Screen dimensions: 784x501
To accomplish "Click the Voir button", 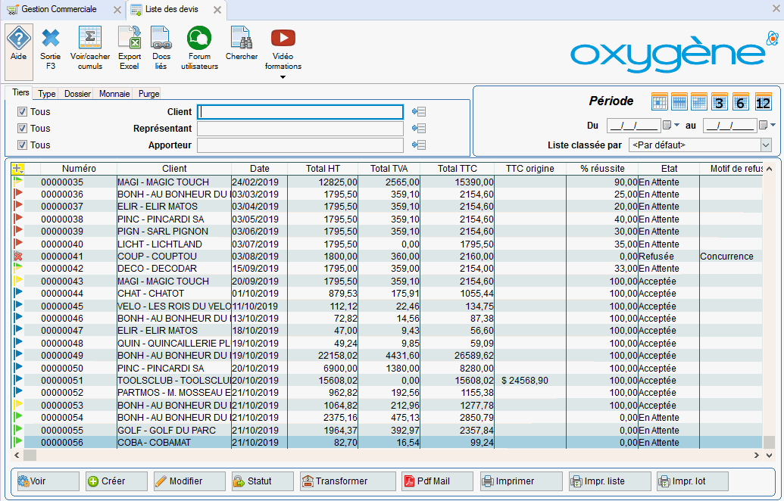I will click(48, 481).
